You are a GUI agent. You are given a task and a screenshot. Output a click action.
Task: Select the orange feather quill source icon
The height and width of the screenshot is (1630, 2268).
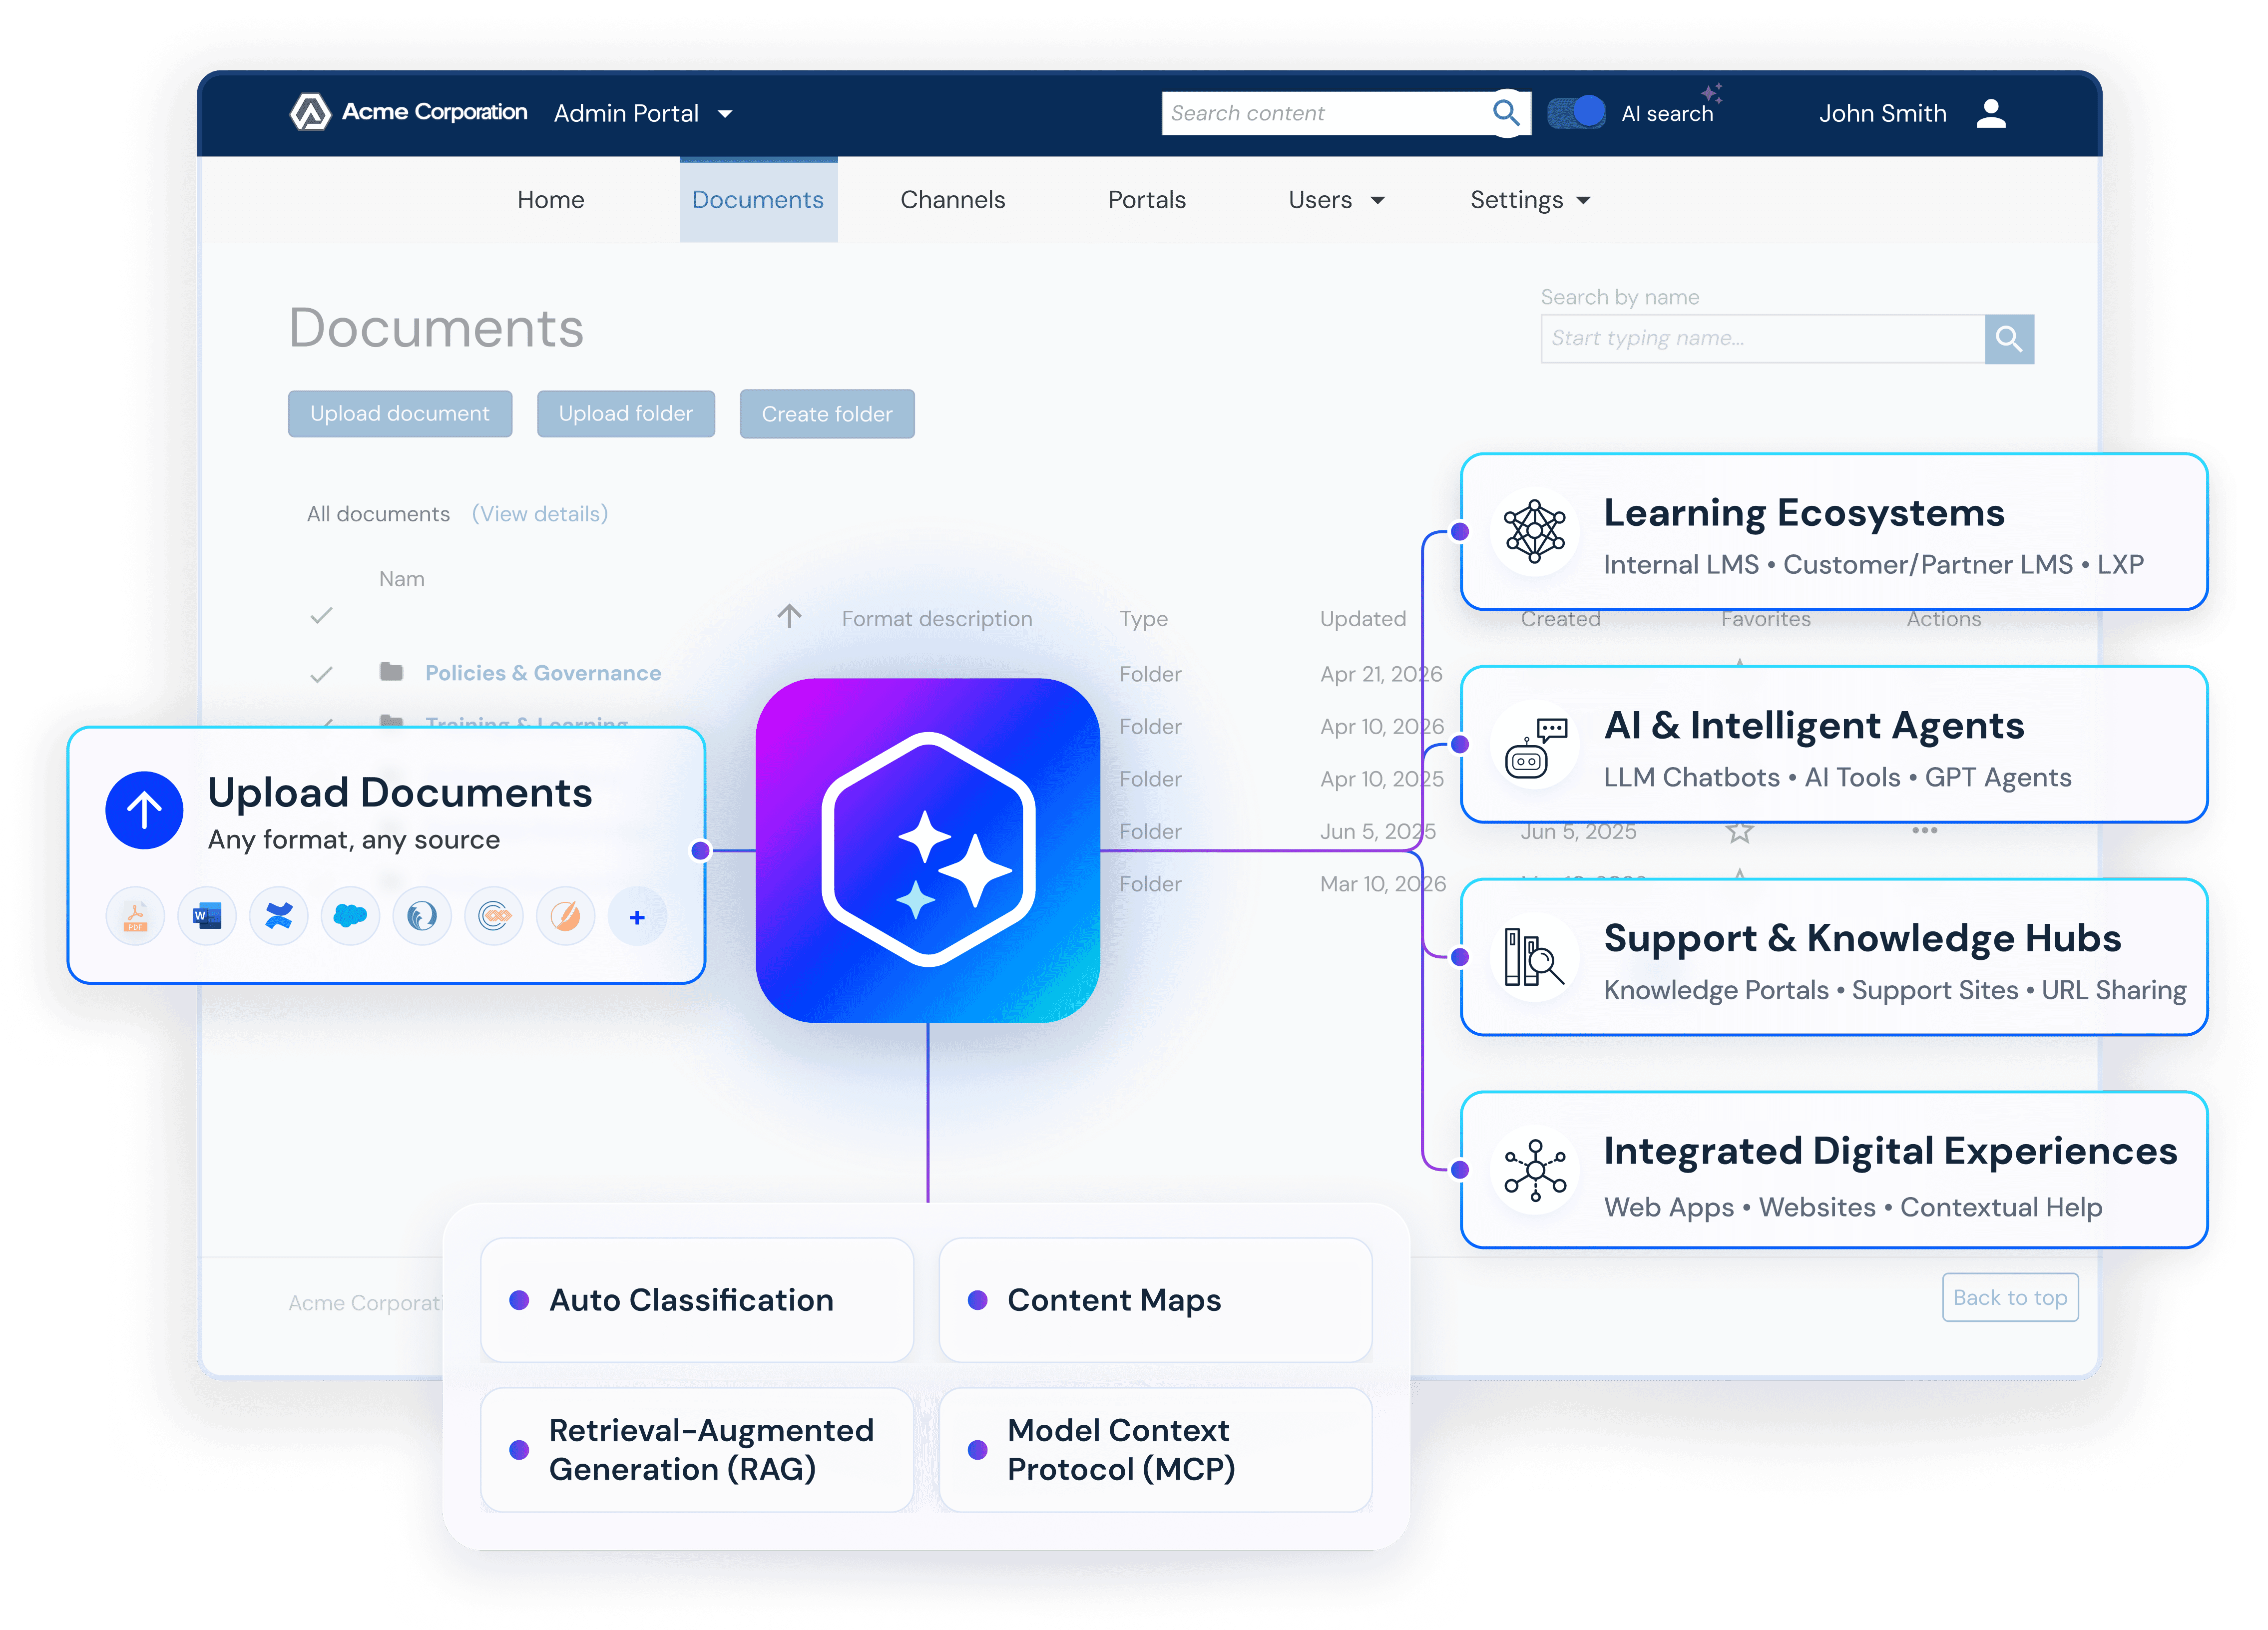tap(566, 916)
